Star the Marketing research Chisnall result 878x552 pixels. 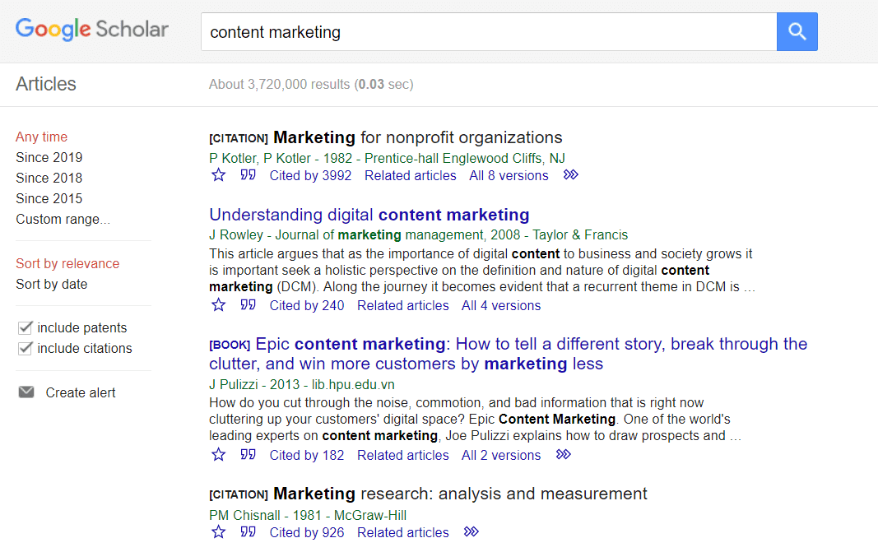(218, 532)
